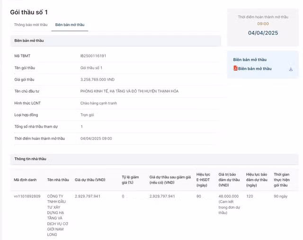Open the Biên bản mở thầu PDF link
Screen dimensions: 303x240
(x=255, y=68)
